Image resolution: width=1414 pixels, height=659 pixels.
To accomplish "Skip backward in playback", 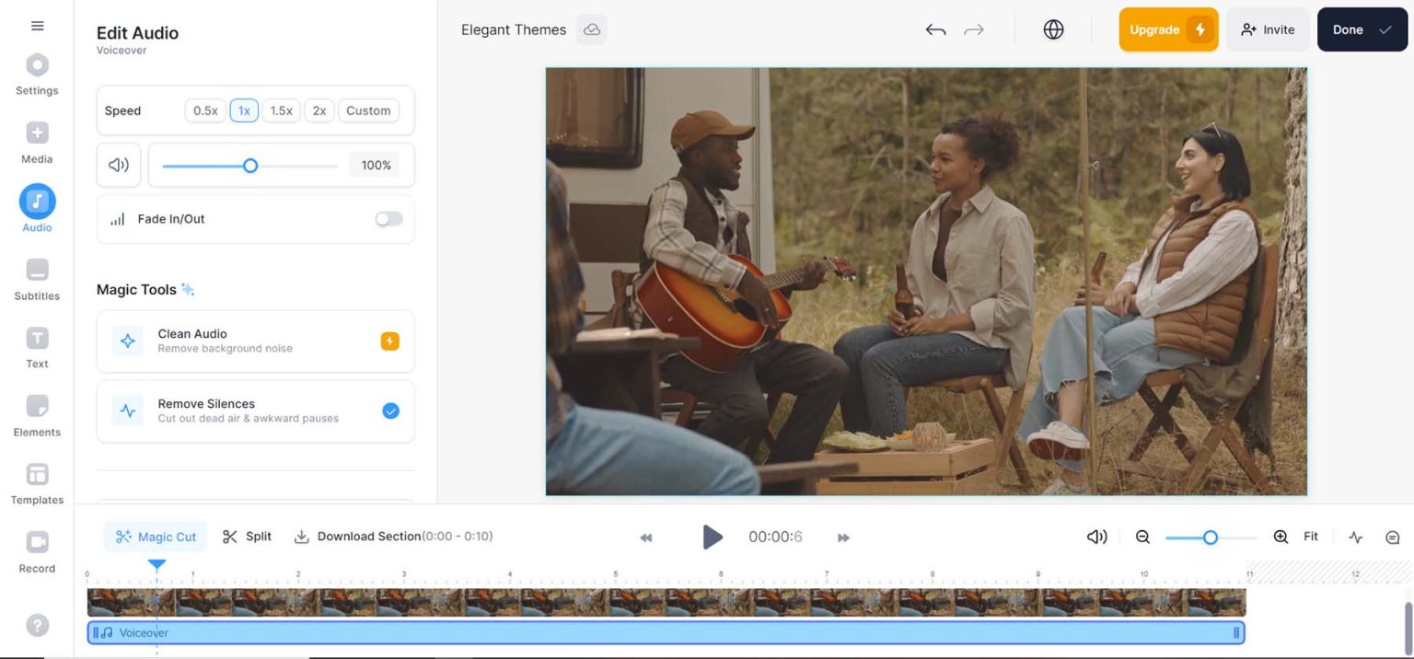I will click(646, 538).
